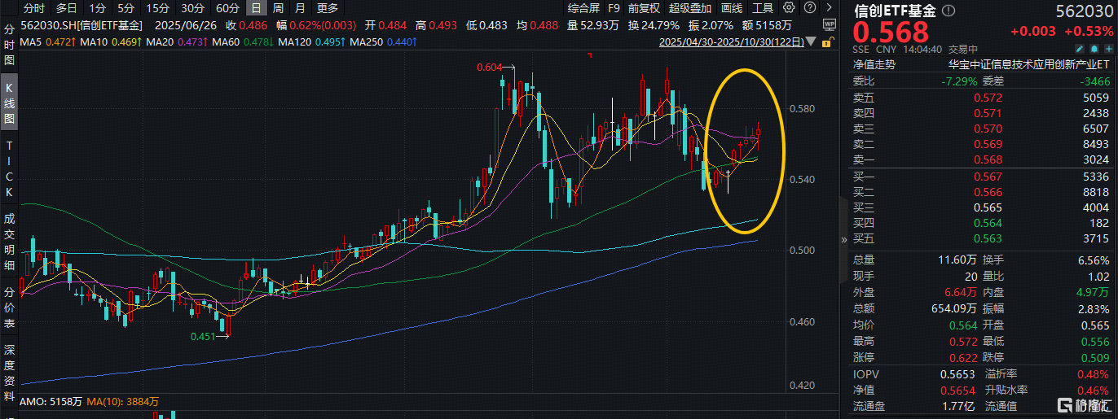The width and height of the screenshot is (1118, 419).
Task: Expand the 更多 periods menu
Action: [x=327, y=8]
